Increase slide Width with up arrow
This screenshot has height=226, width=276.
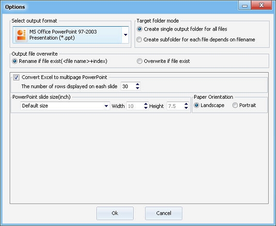click(146, 104)
